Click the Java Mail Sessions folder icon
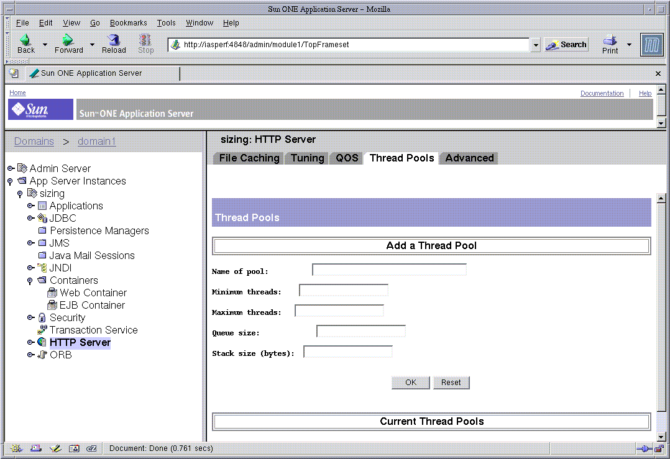 (42, 255)
